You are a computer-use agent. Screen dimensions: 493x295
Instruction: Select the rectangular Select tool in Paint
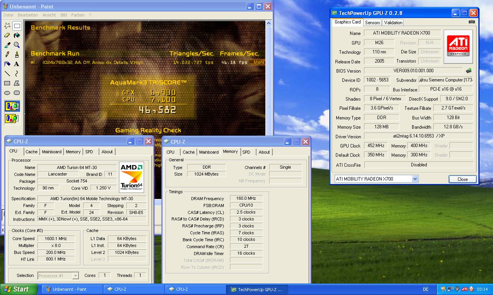[17, 26]
